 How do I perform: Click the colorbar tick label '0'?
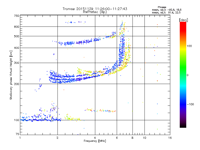(x=187, y=75)
